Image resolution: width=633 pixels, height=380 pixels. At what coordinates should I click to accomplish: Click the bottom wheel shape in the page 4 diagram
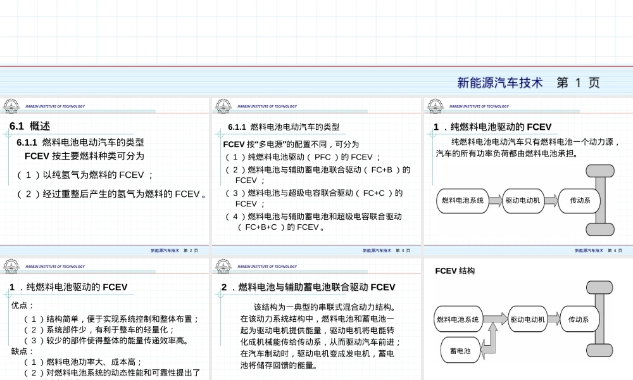point(600,229)
